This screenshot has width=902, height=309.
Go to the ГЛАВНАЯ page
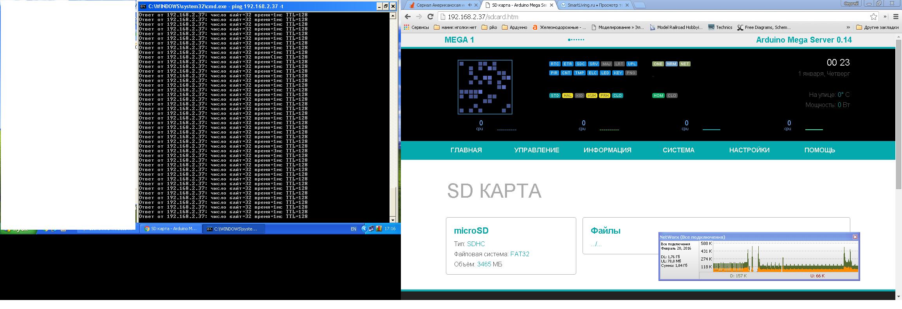coord(466,150)
